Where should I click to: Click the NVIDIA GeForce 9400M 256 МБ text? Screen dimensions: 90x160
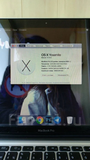(59, 68)
